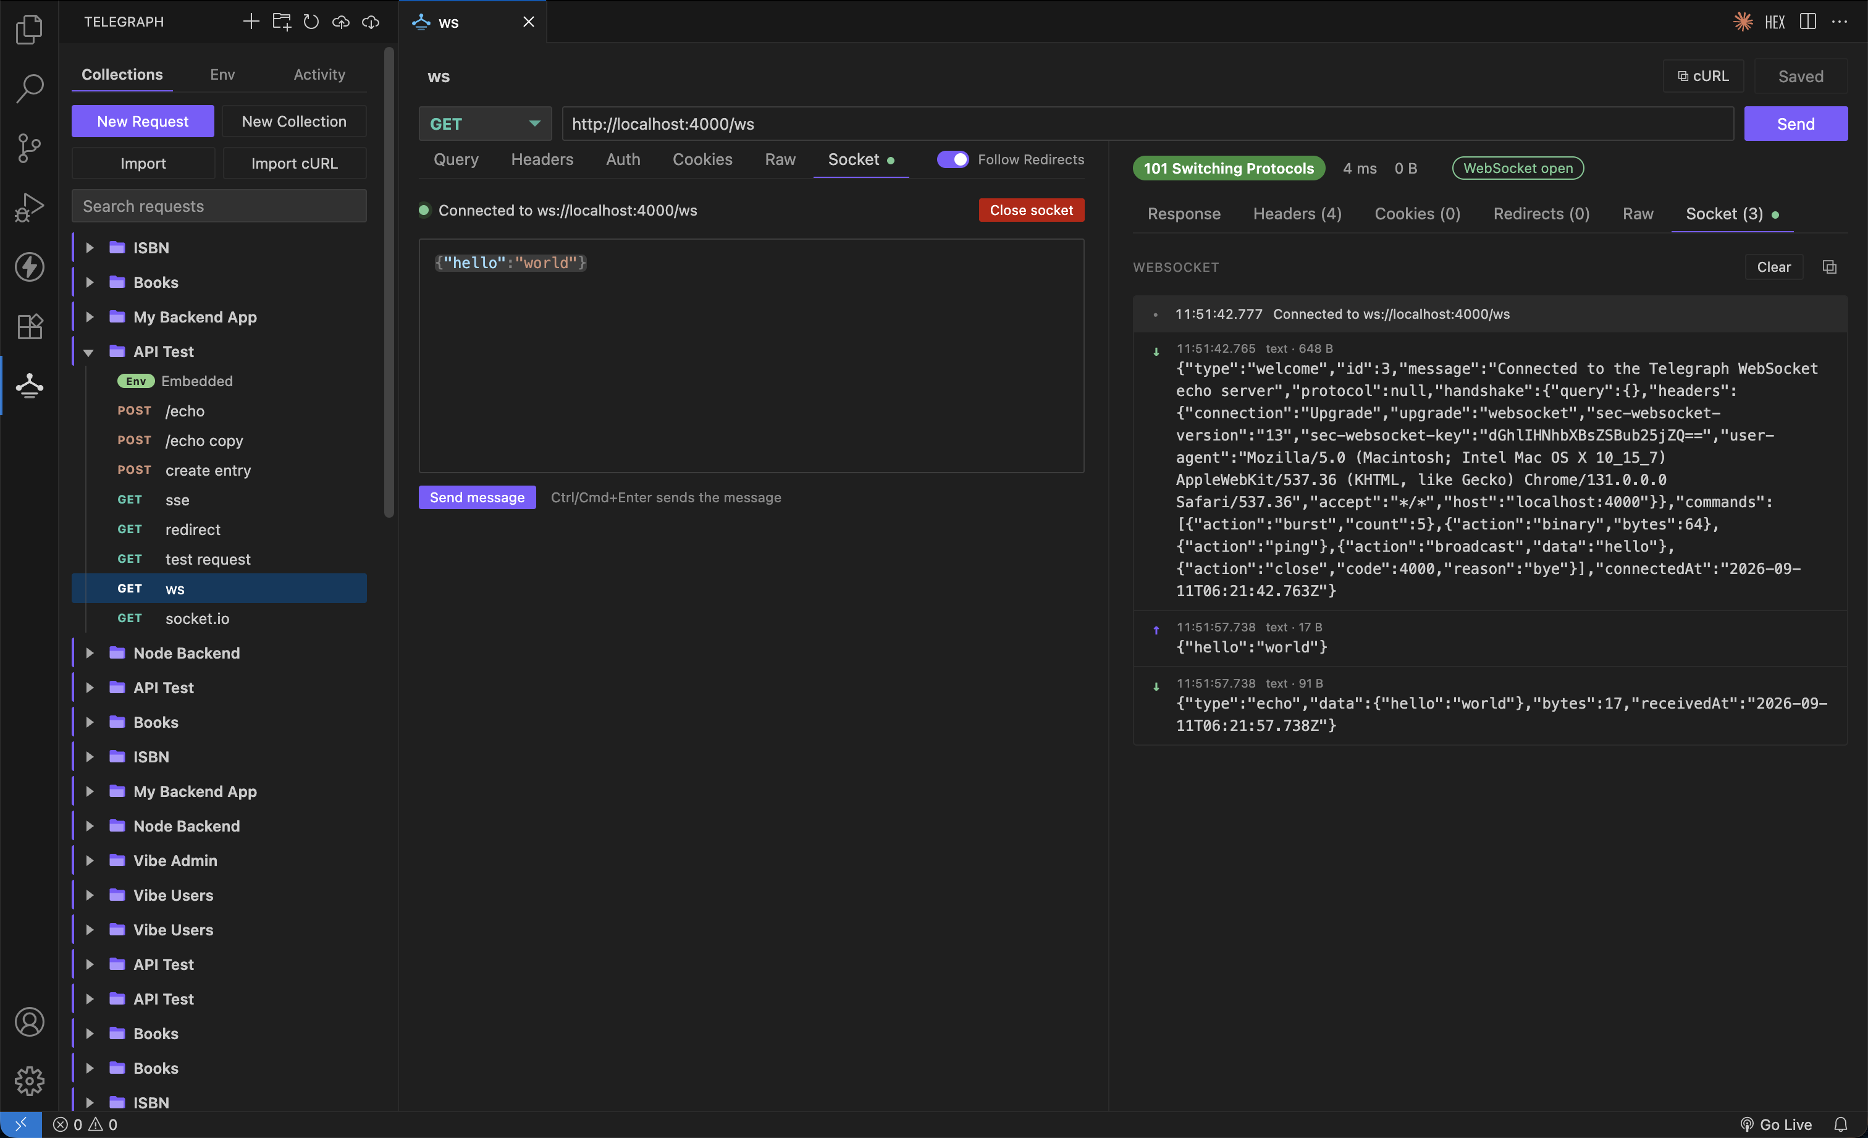Open the request Raw tab
The height and width of the screenshot is (1138, 1868).
[780, 159]
